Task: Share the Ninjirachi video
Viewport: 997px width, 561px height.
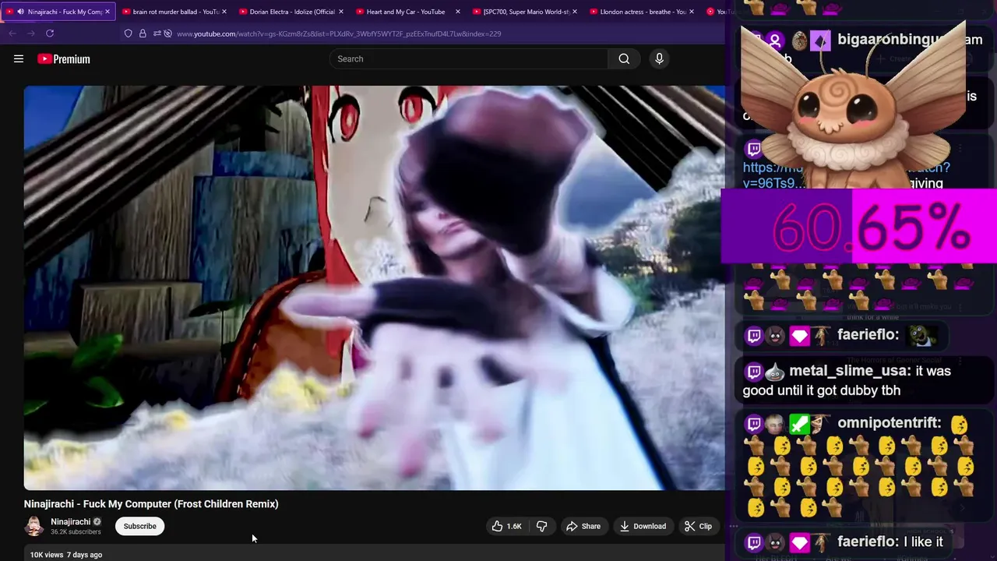Action: pos(583,526)
